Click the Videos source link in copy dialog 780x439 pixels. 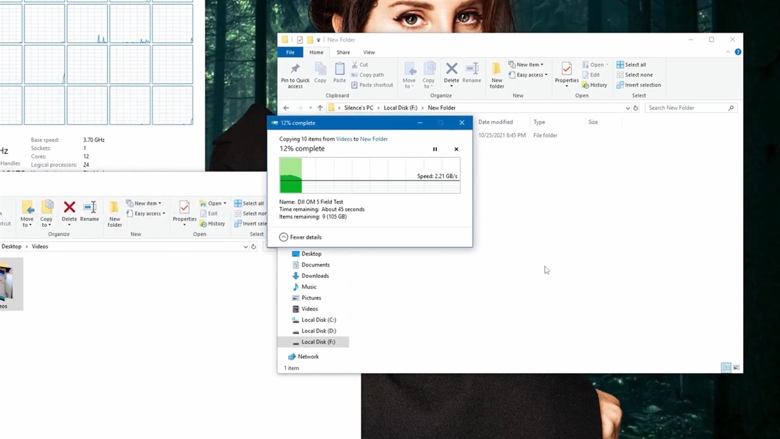[344, 139]
